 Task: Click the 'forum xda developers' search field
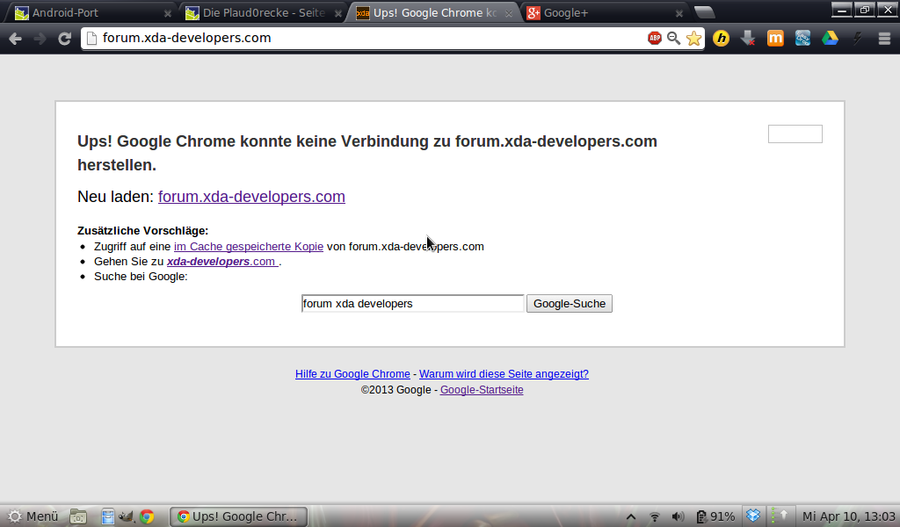click(412, 303)
